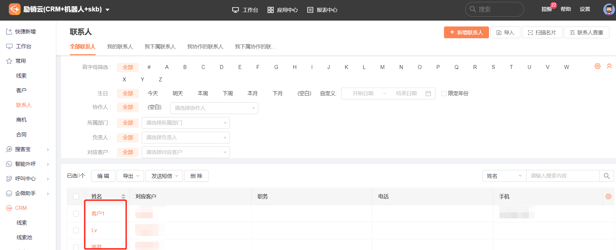Check the box for the 客户1 row
616x250 pixels.
pos(76,214)
